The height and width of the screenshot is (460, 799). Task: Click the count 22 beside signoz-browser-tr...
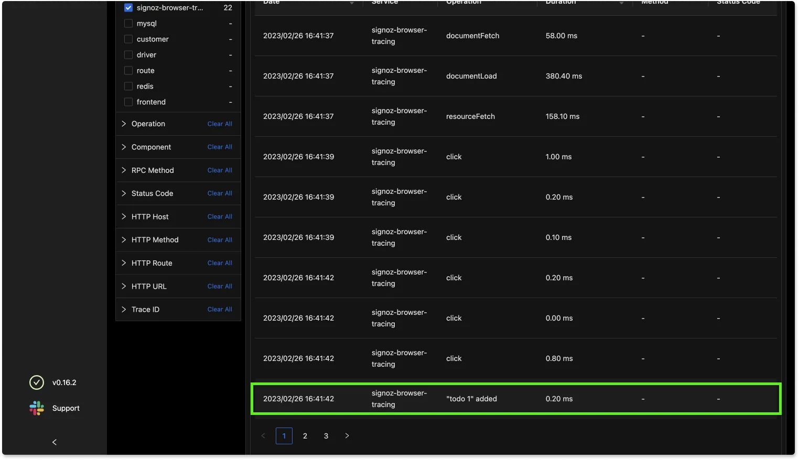pos(228,8)
